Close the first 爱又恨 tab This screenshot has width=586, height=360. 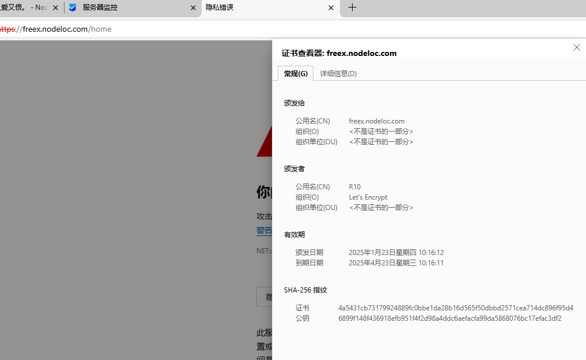[x=56, y=8]
